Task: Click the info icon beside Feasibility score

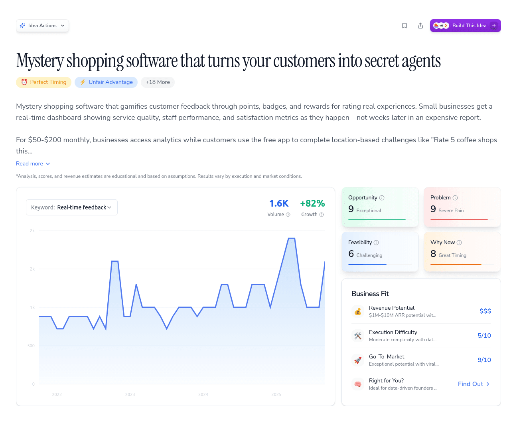Action: (x=377, y=243)
